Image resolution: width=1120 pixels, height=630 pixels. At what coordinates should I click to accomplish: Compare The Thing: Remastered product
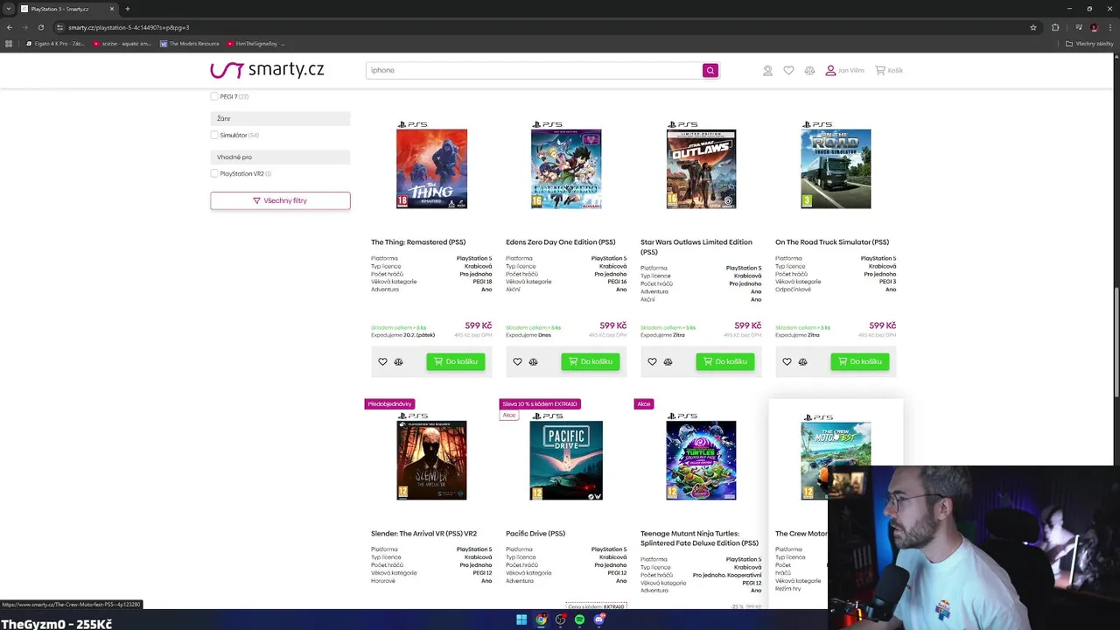coord(398,361)
